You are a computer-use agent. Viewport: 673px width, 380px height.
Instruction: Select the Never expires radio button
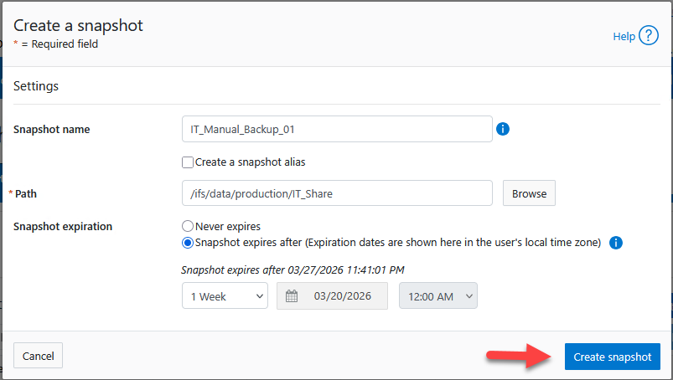[x=188, y=226]
